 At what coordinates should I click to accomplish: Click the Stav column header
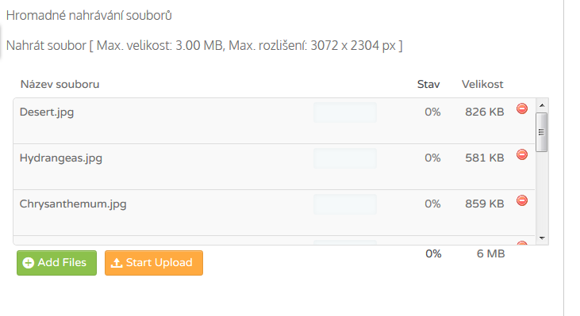428,85
